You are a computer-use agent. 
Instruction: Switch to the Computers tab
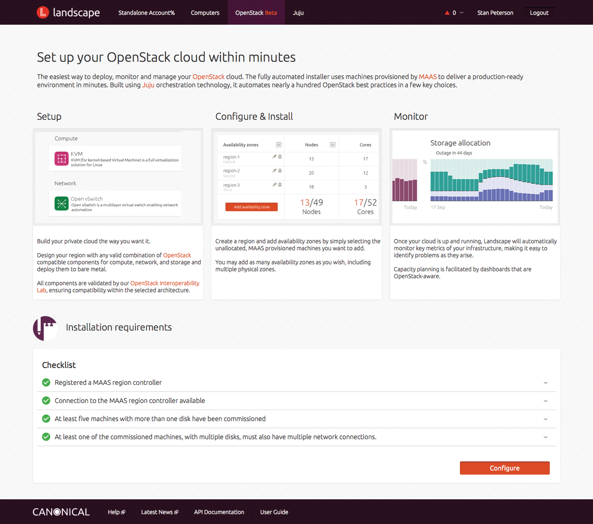click(205, 13)
